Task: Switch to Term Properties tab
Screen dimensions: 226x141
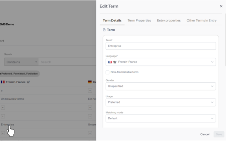Action: pyautogui.click(x=139, y=20)
